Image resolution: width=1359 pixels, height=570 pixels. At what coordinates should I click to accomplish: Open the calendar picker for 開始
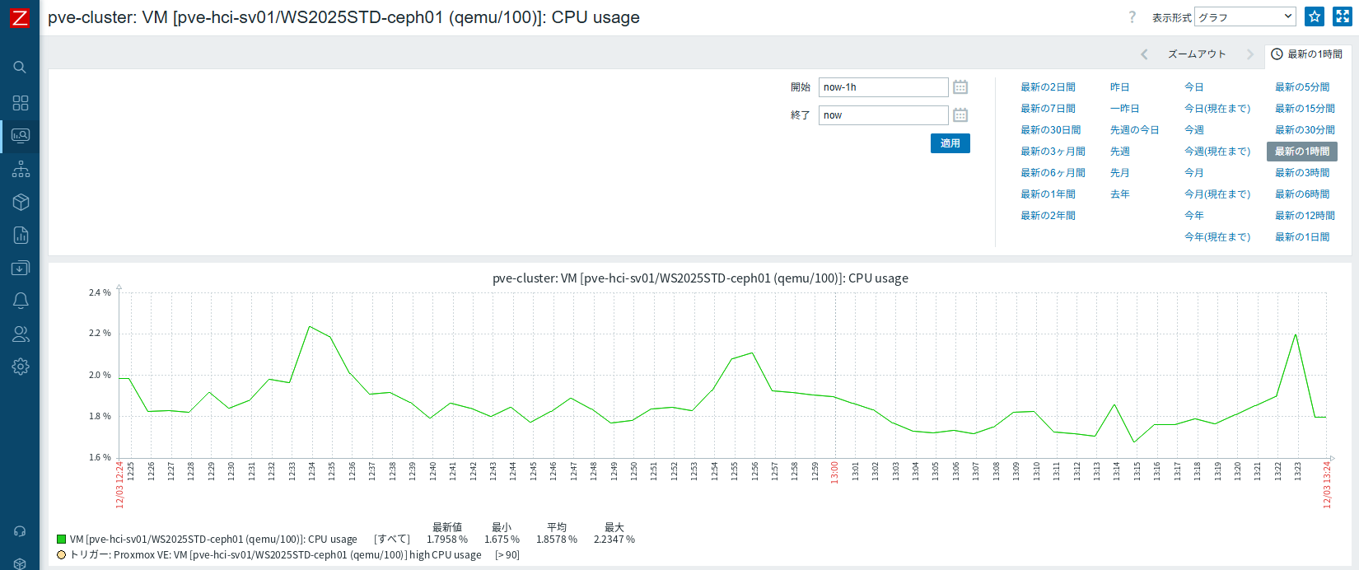pos(960,87)
